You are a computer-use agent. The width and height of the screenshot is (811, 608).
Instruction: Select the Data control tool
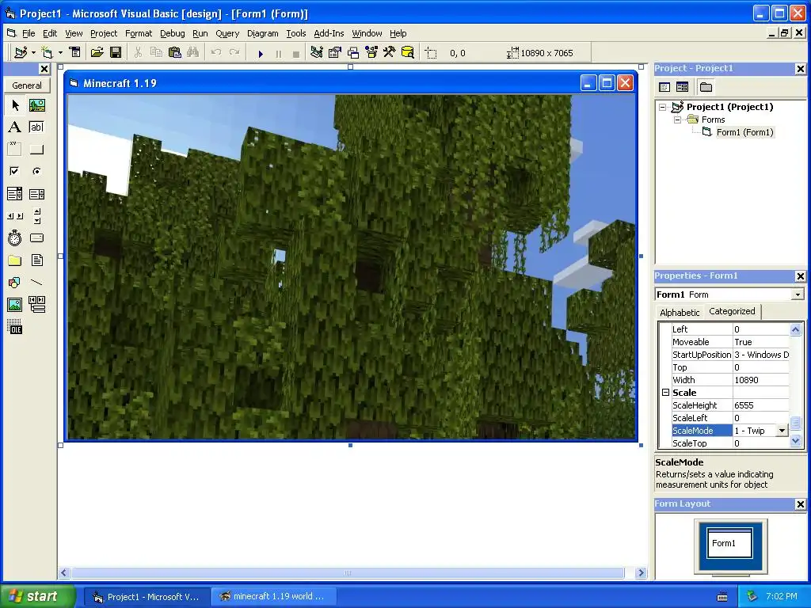coord(36,305)
